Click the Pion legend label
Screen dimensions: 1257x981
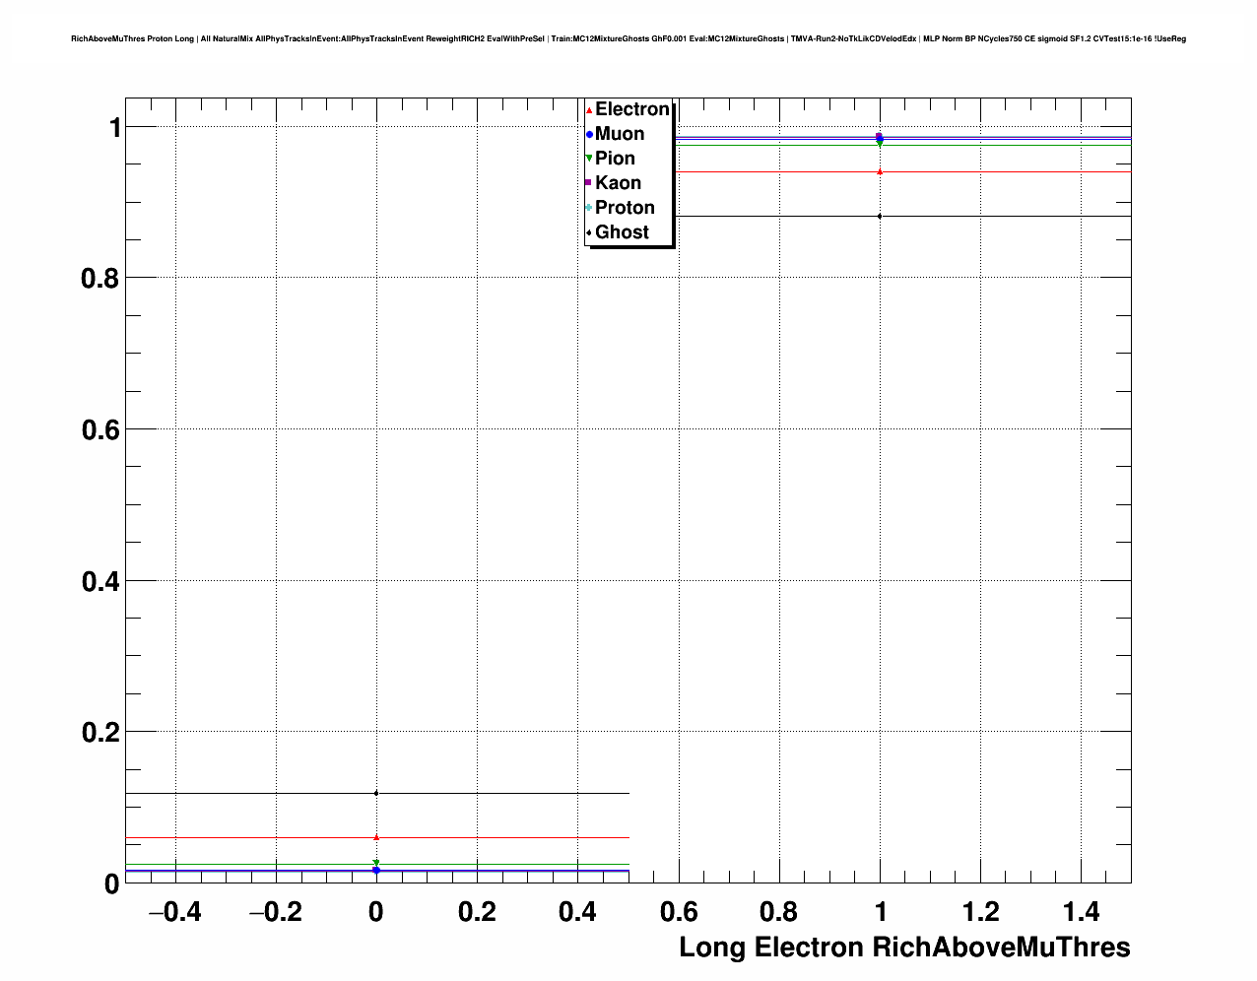click(615, 159)
